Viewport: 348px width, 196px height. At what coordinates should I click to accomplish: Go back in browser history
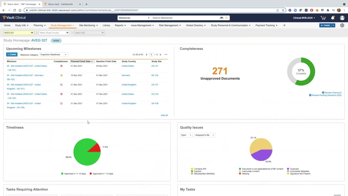[x=4, y=10]
